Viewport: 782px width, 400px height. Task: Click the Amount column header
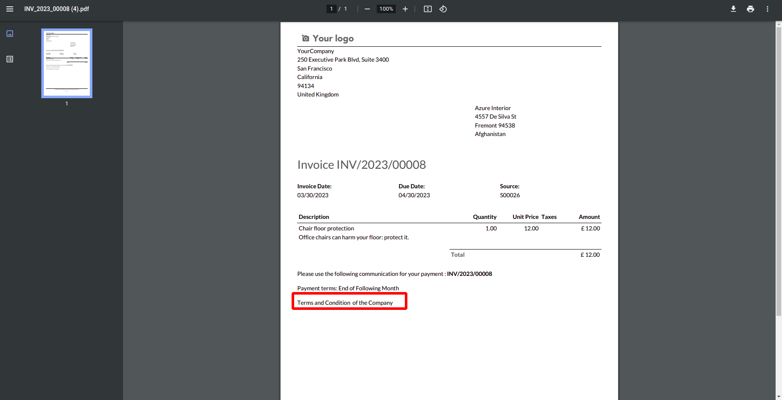pyautogui.click(x=589, y=217)
